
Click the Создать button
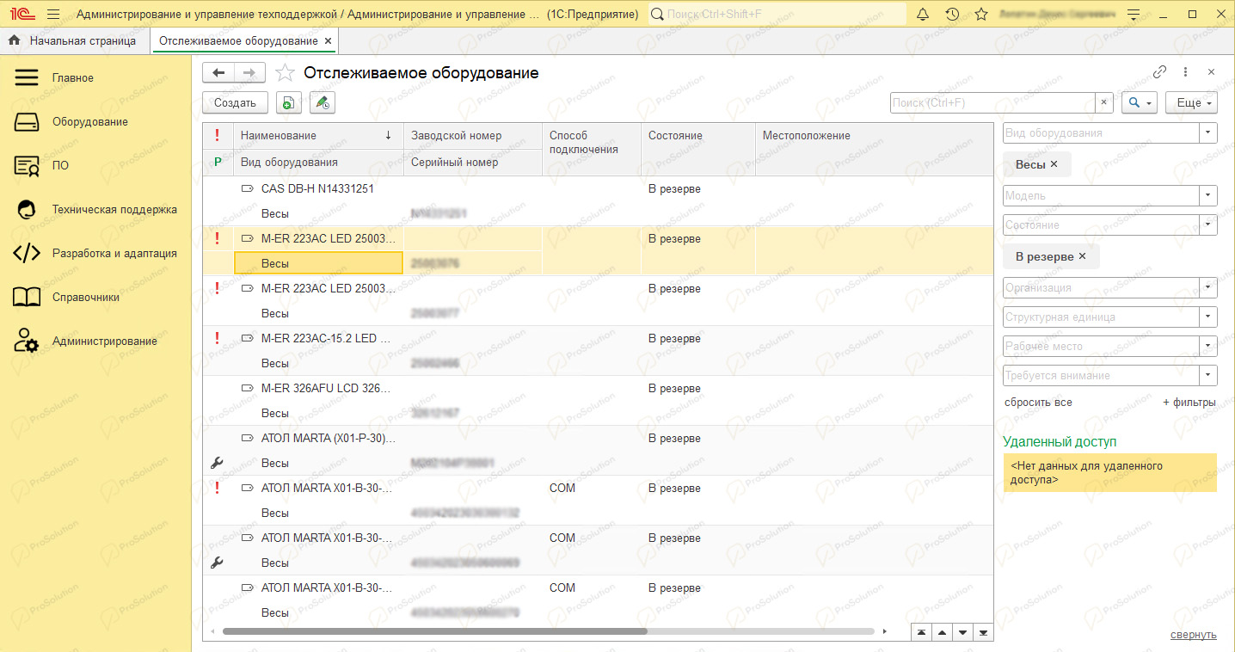tap(235, 102)
